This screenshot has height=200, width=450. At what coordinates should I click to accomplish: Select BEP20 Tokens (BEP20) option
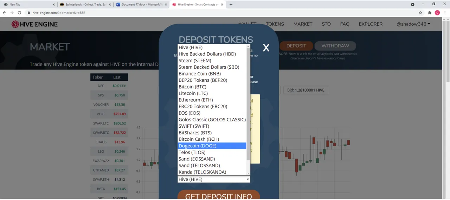coord(212,80)
